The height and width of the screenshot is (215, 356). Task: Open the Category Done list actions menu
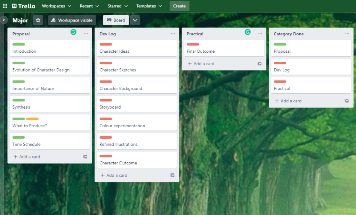point(347,34)
